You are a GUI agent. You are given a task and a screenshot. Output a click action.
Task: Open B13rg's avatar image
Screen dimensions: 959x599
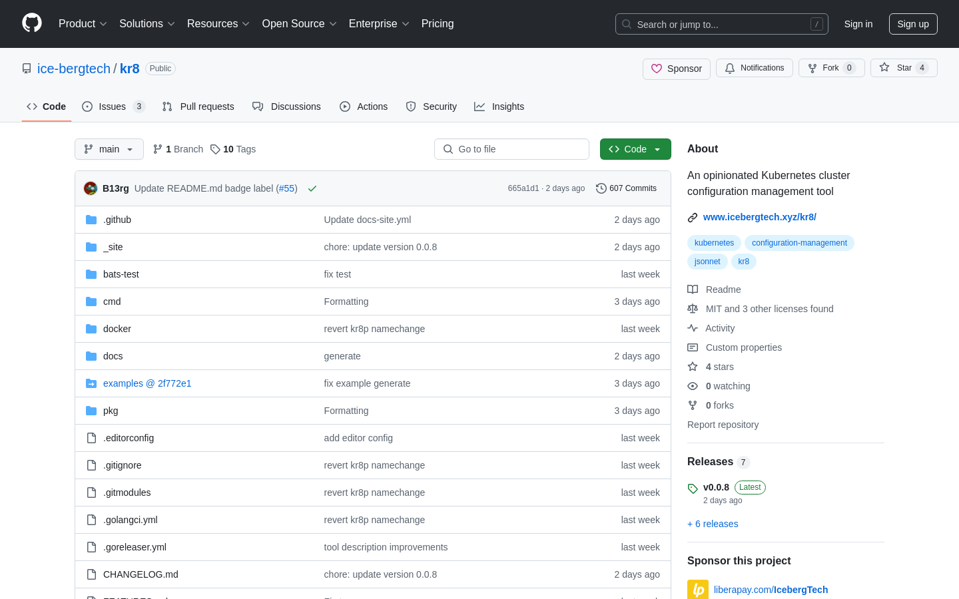pos(91,188)
